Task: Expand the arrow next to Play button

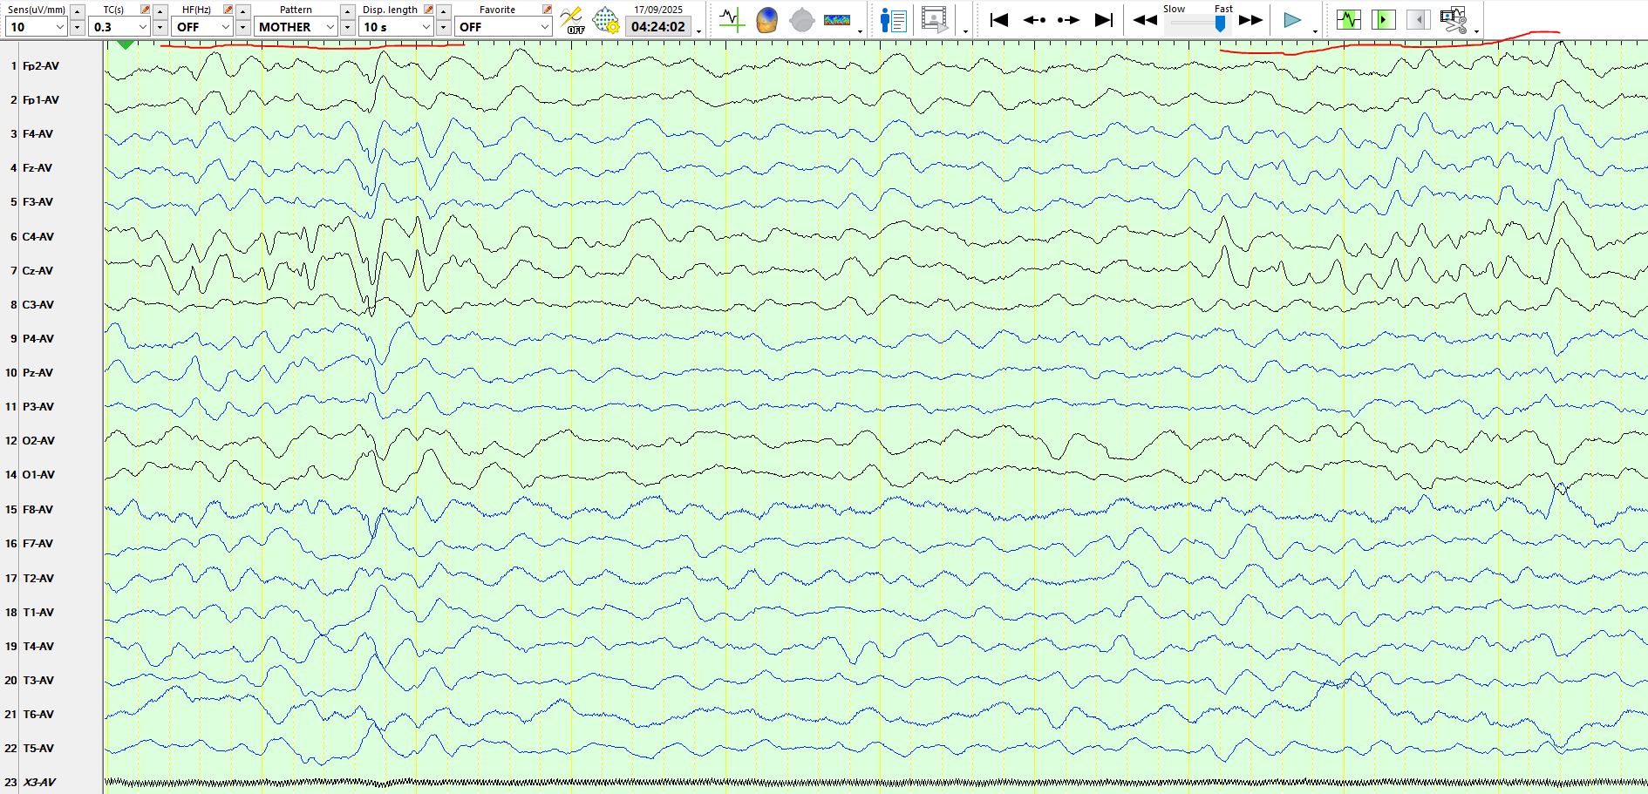Action: (1316, 31)
